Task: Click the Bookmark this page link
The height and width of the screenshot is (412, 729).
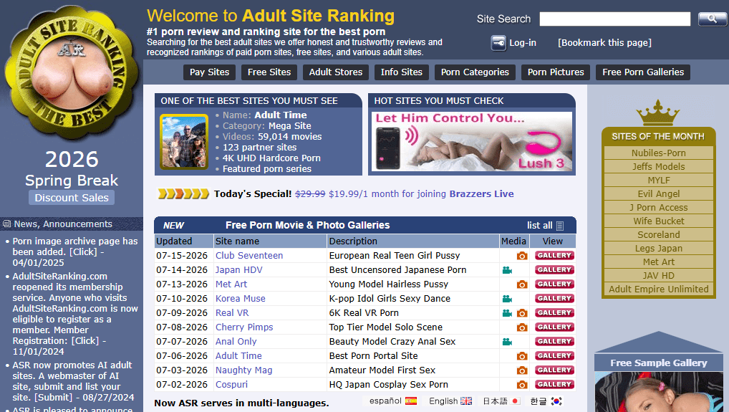Action: pyautogui.click(x=604, y=43)
